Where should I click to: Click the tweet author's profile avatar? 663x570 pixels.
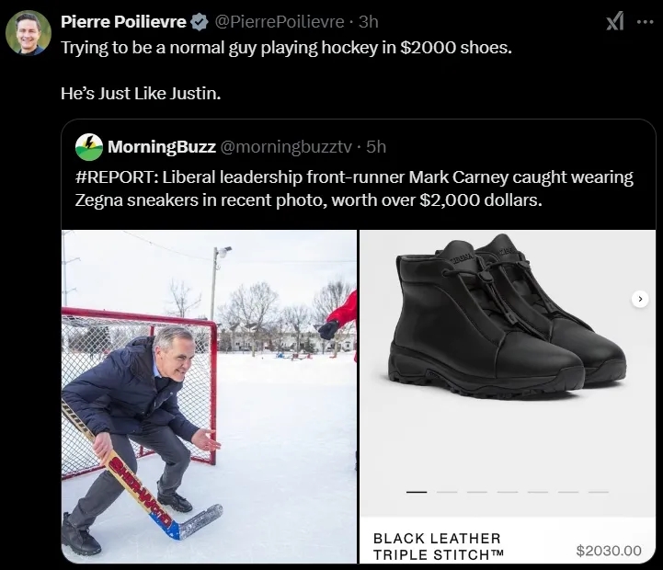point(29,34)
